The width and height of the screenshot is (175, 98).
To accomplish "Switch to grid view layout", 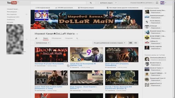I will [x=131, y=43].
